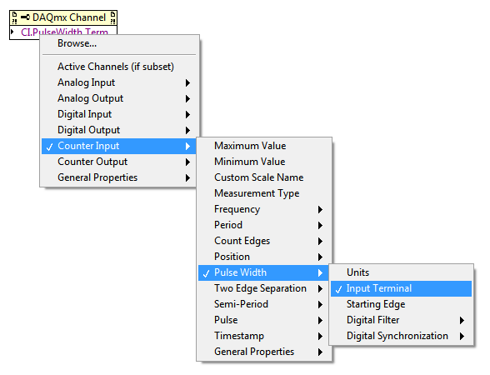The image size is (490, 375).
Task: Select Active Channels (if subset)
Action: click(119, 67)
